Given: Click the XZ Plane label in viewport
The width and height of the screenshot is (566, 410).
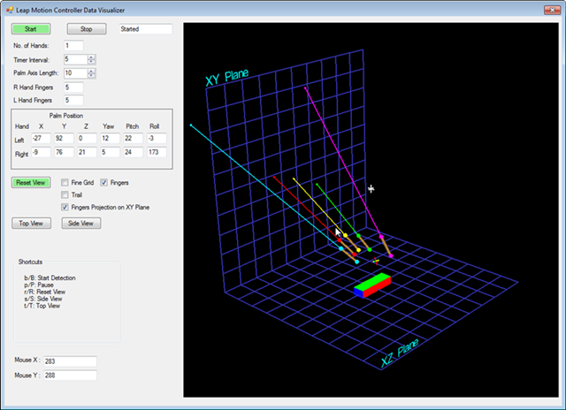Looking at the screenshot, I should point(400,353).
